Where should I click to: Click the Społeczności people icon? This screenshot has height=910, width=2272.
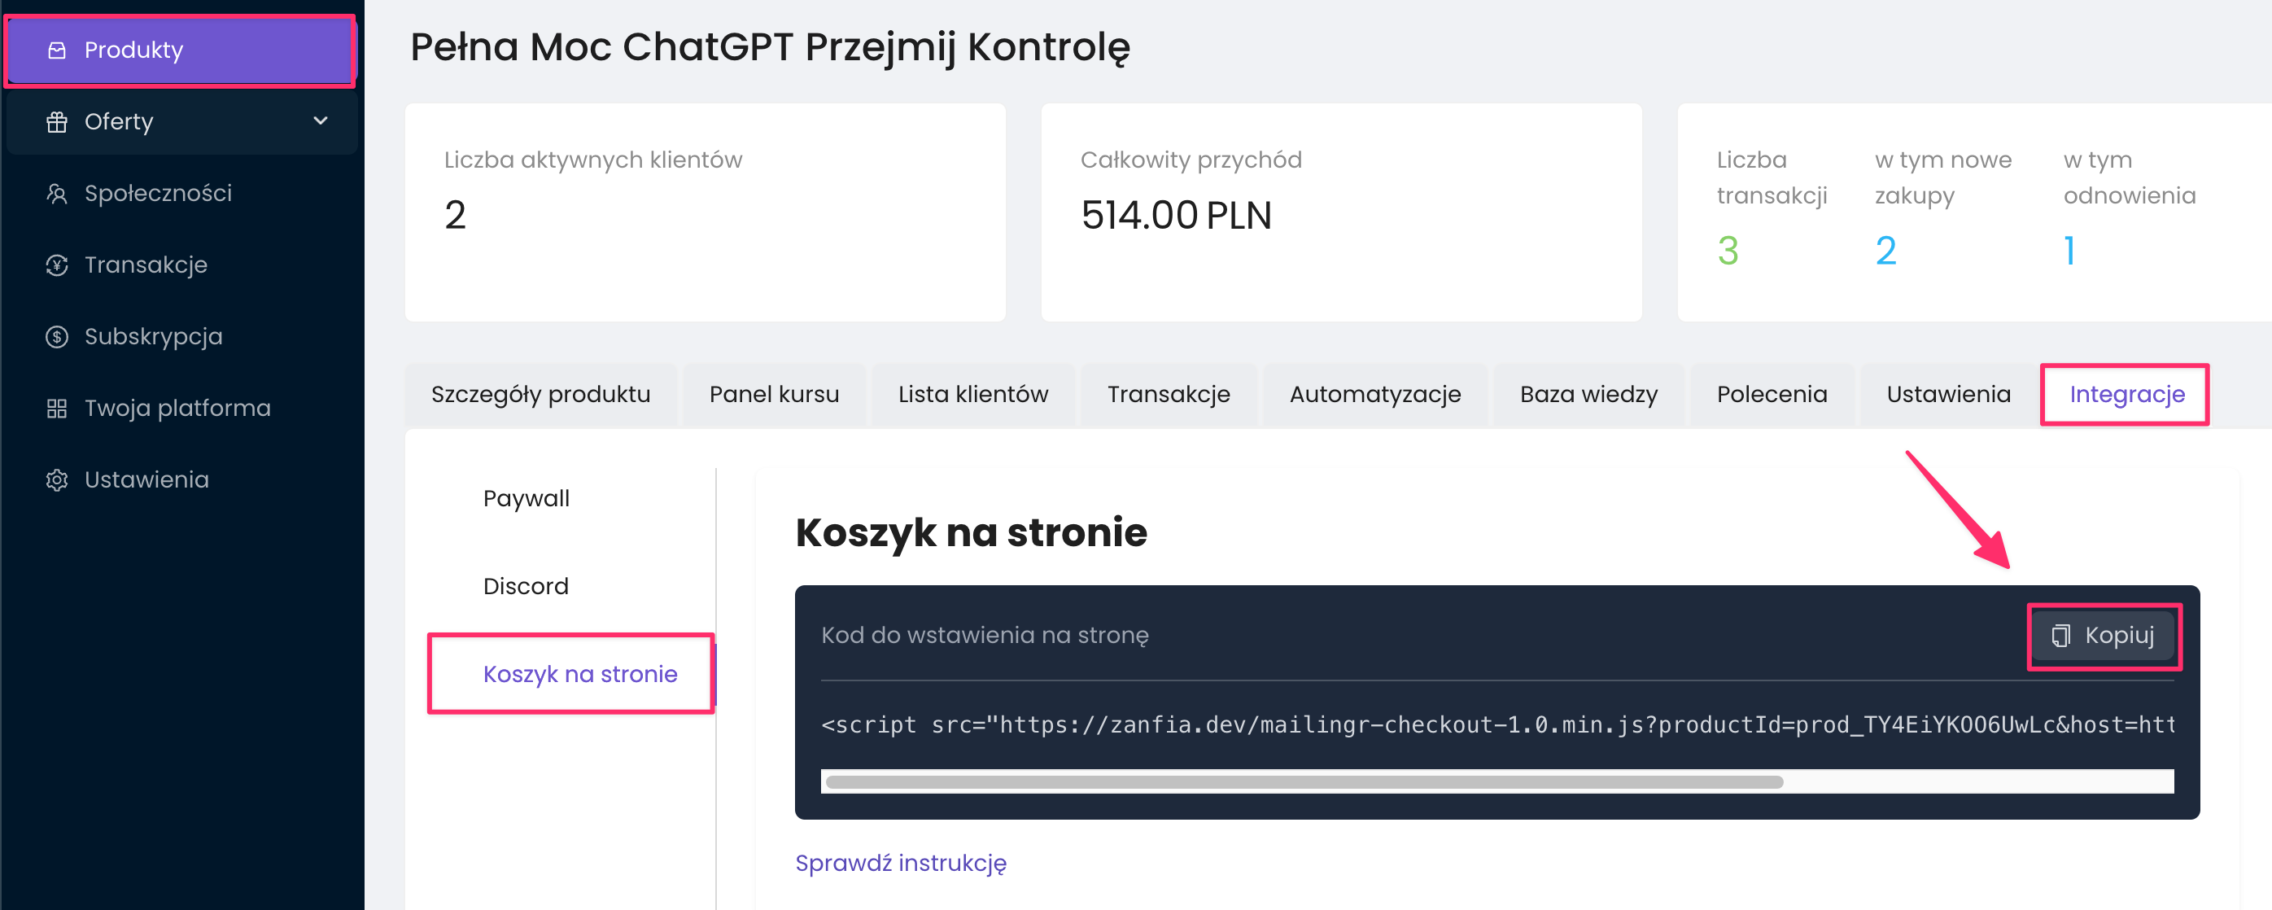pyautogui.click(x=57, y=194)
